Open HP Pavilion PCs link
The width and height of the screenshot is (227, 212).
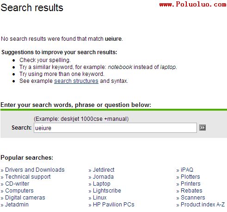point(114,205)
